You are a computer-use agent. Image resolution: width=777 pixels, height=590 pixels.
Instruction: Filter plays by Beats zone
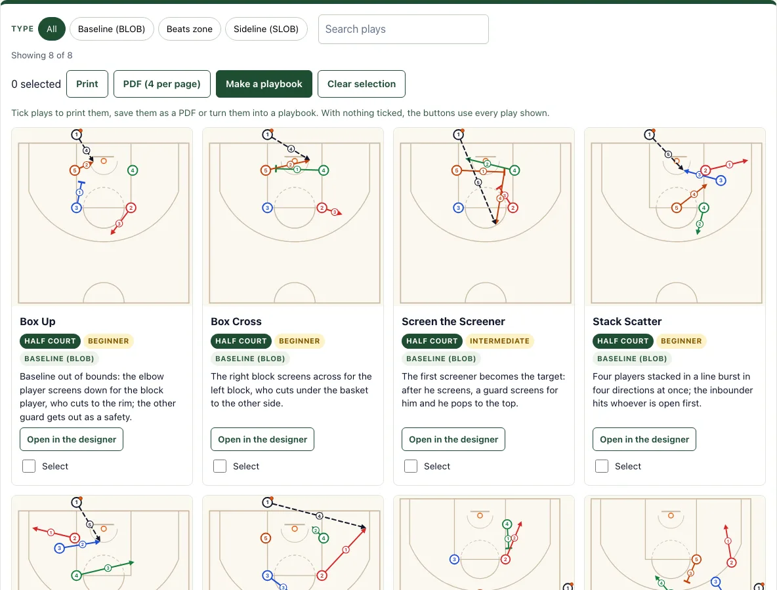pos(189,29)
